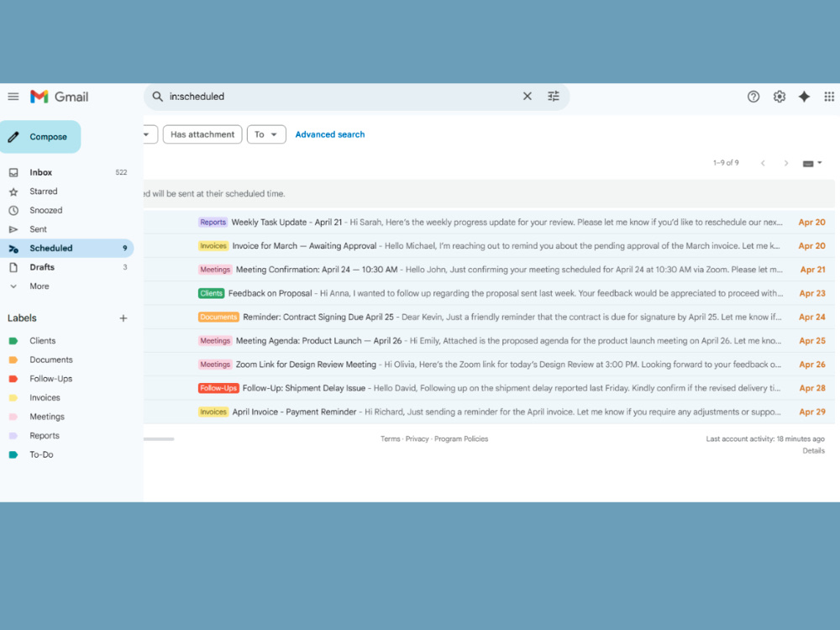Open the Program Policies link
This screenshot has height=630, width=840.
point(461,438)
